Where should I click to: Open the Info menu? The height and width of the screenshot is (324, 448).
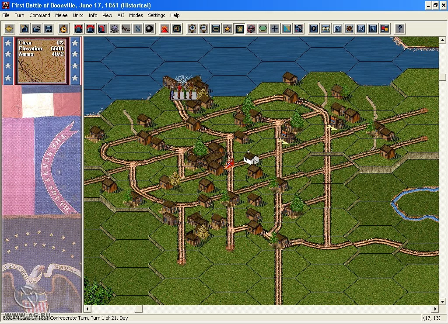(93, 15)
